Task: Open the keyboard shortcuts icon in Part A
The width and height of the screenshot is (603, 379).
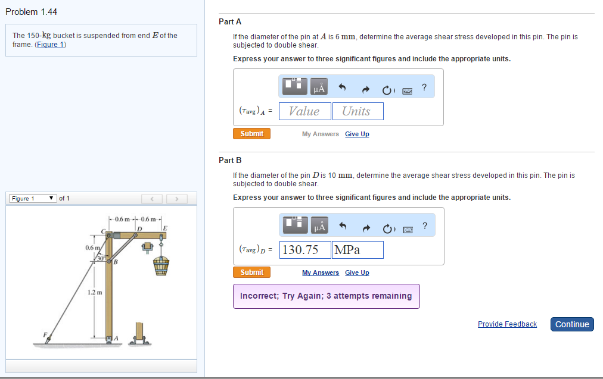Action: tap(408, 89)
